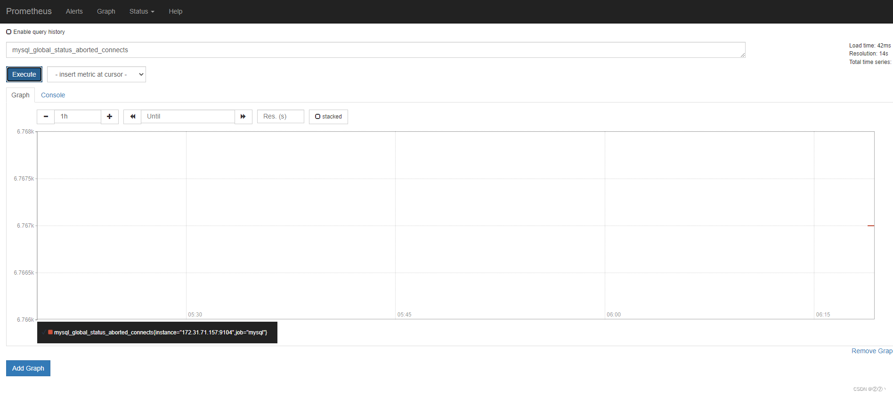The height and width of the screenshot is (396, 893).
Task: Click the 6.766k y-axis label
Action: coord(25,320)
